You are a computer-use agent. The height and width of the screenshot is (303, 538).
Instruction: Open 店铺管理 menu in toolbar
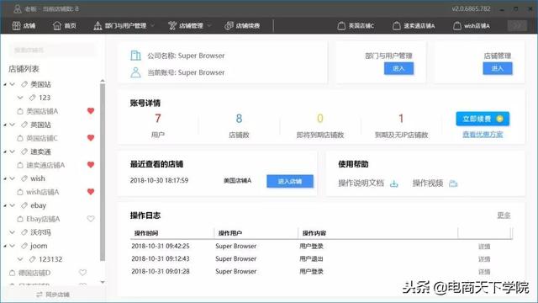point(190,26)
